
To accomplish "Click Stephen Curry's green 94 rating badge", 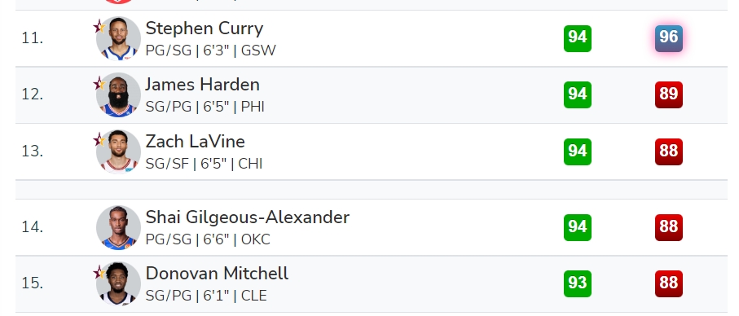I will (x=578, y=38).
